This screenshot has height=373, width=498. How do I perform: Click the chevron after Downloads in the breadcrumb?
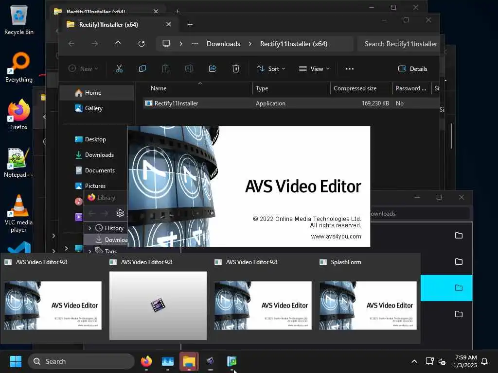point(250,43)
